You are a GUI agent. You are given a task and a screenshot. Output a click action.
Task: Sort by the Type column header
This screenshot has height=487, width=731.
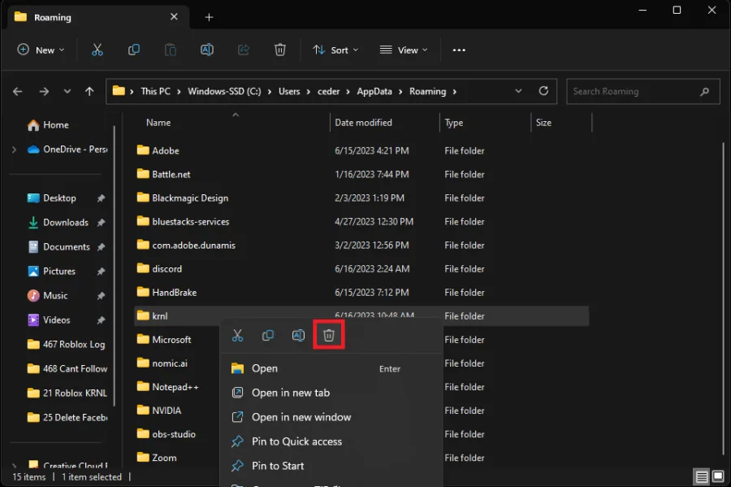point(453,123)
